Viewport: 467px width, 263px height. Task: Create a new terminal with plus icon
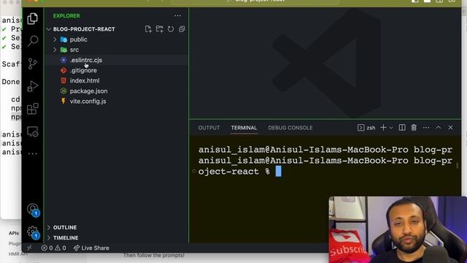[383, 128]
